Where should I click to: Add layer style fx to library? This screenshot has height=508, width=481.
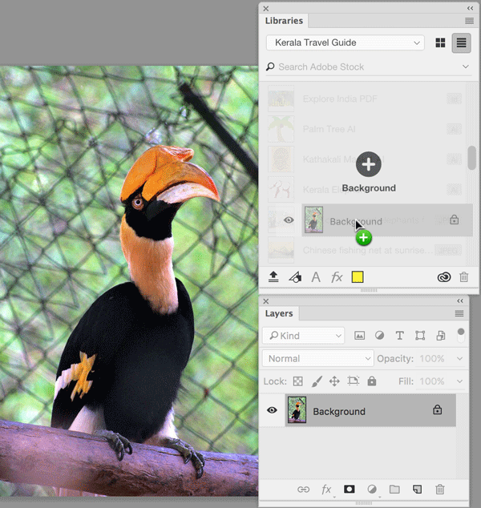click(337, 277)
